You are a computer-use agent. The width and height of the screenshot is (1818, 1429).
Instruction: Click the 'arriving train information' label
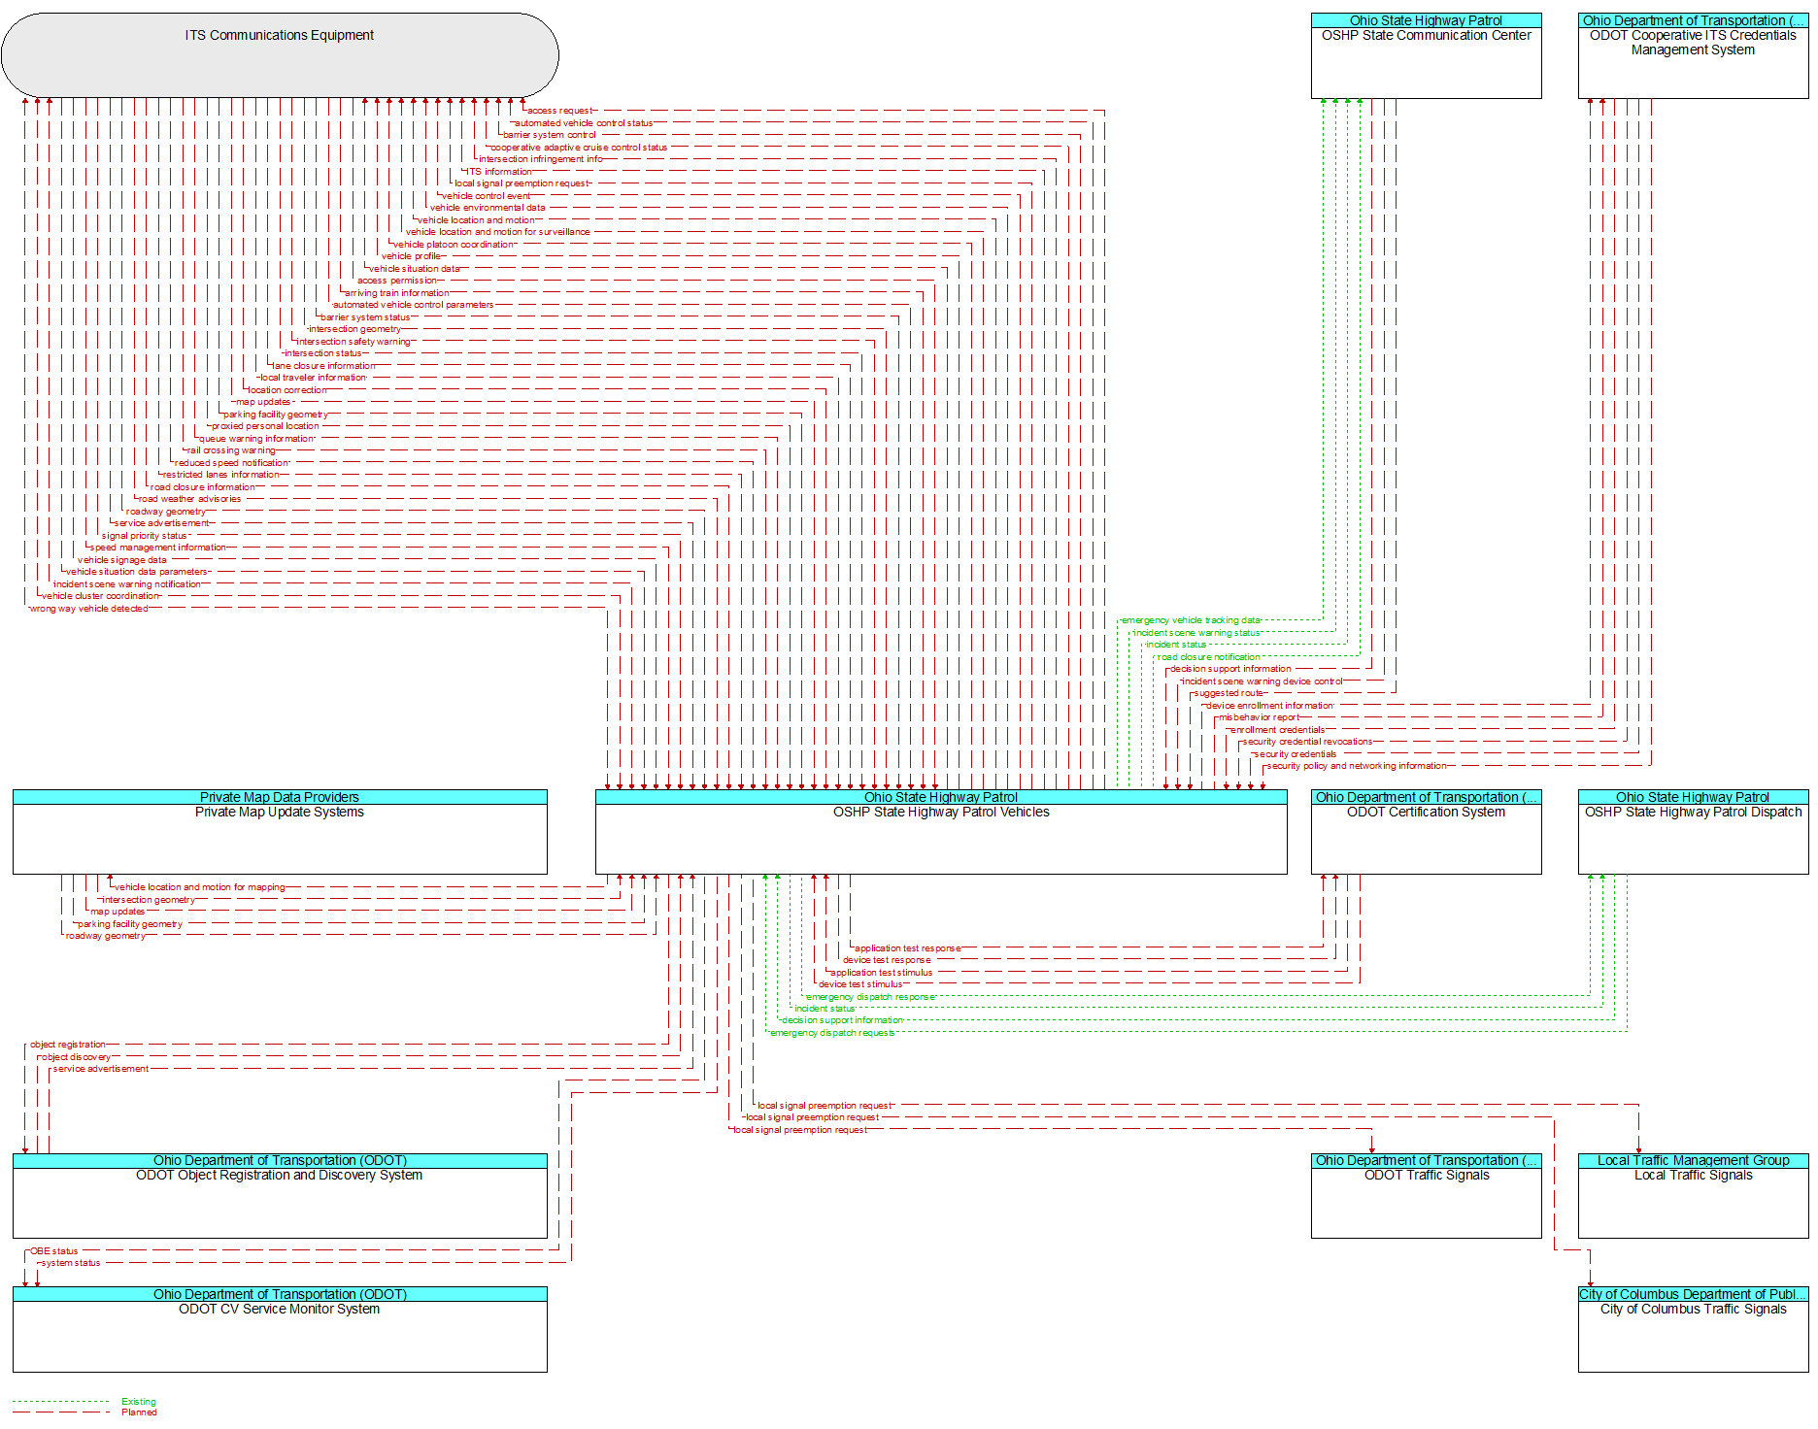click(x=397, y=293)
